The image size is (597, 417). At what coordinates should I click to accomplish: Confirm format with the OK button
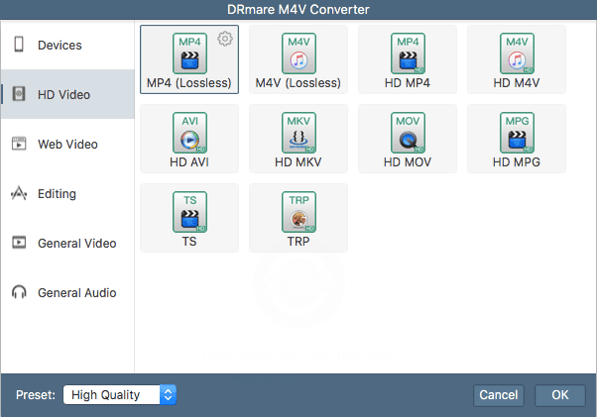pyautogui.click(x=560, y=395)
